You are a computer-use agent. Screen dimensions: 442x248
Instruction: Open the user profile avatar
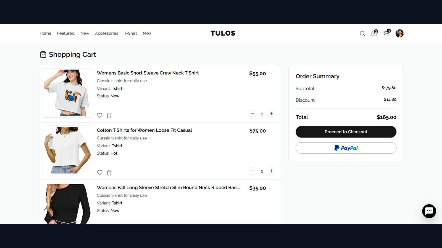(x=399, y=33)
